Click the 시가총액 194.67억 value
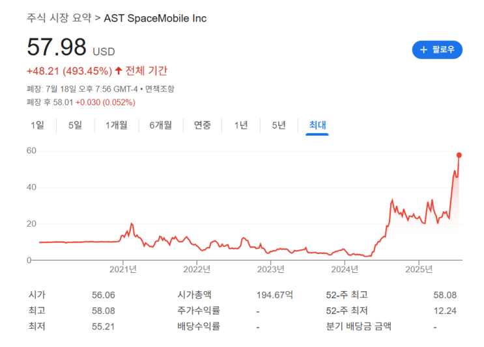484x347 pixels. [x=275, y=295]
